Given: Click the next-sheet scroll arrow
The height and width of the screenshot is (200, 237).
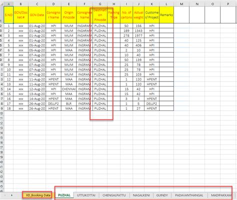Looking at the screenshot, I should click(11, 195).
